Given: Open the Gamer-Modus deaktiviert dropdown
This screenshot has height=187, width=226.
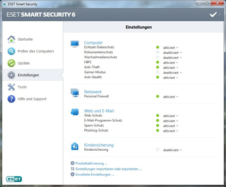Looking at the screenshot, I should pyautogui.click(x=172, y=73).
